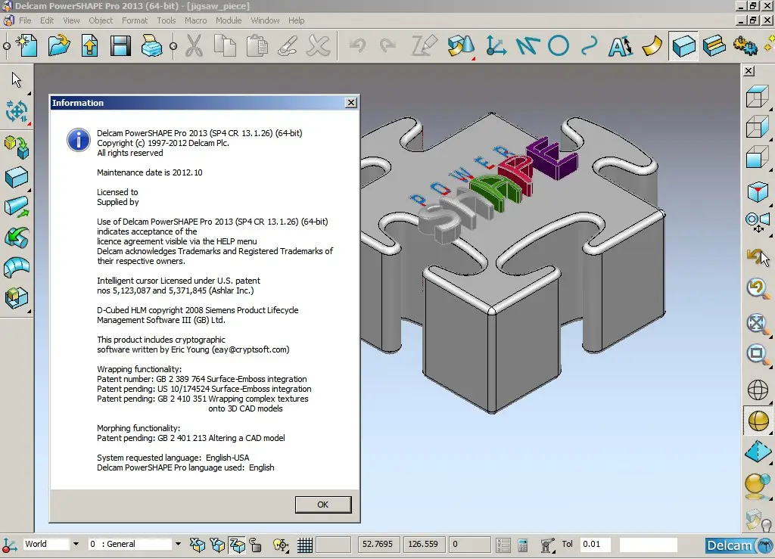Zoom to fit using the magnifier with arrows

pos(757,324)
